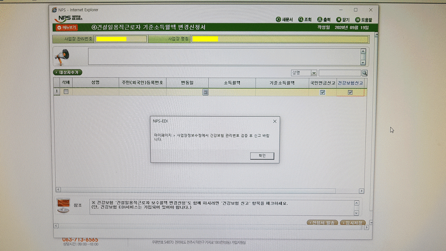This screenshot has width=446, height=251.
Task: Click the NPS logo at top left
Action: (x=69, y=18)
